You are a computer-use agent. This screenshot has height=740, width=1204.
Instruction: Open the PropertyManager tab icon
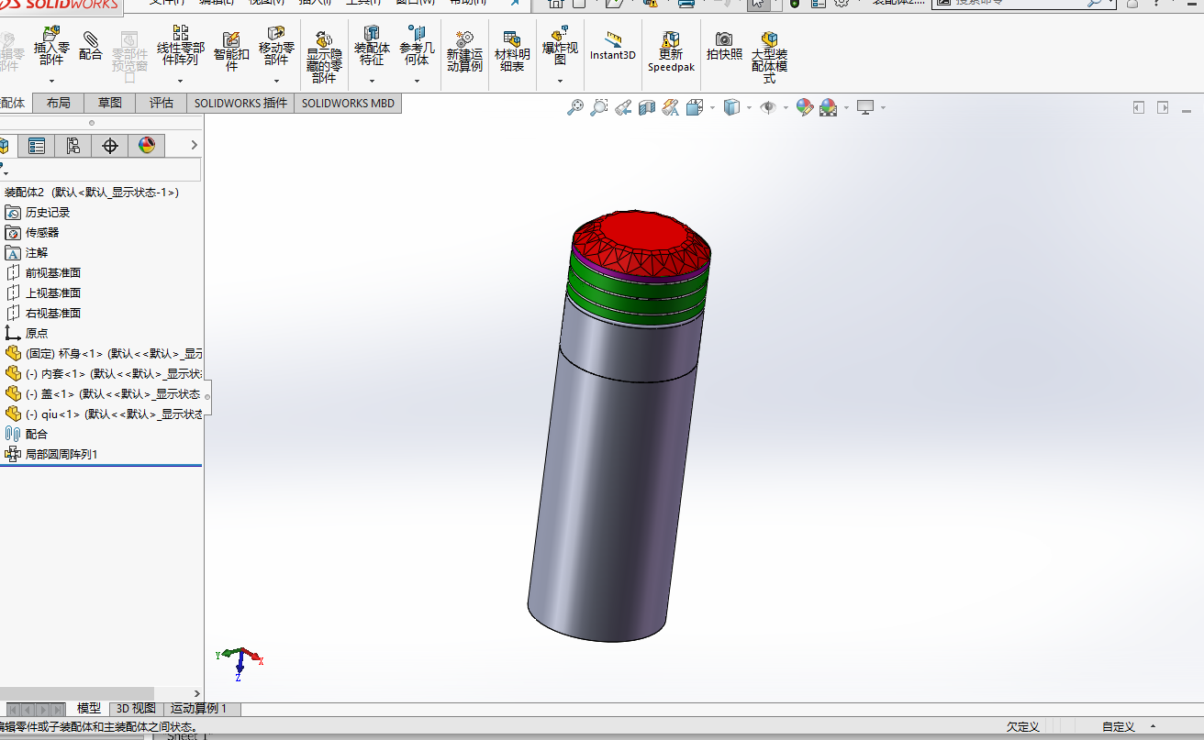coord(37,145)
